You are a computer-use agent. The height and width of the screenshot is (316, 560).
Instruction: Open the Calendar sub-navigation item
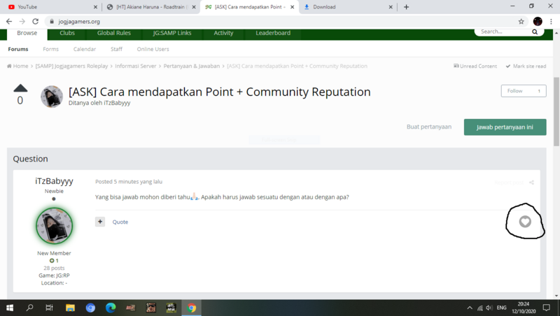tap(85, 49)
